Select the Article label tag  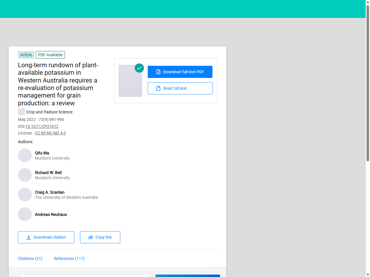[x=26, y=55]
